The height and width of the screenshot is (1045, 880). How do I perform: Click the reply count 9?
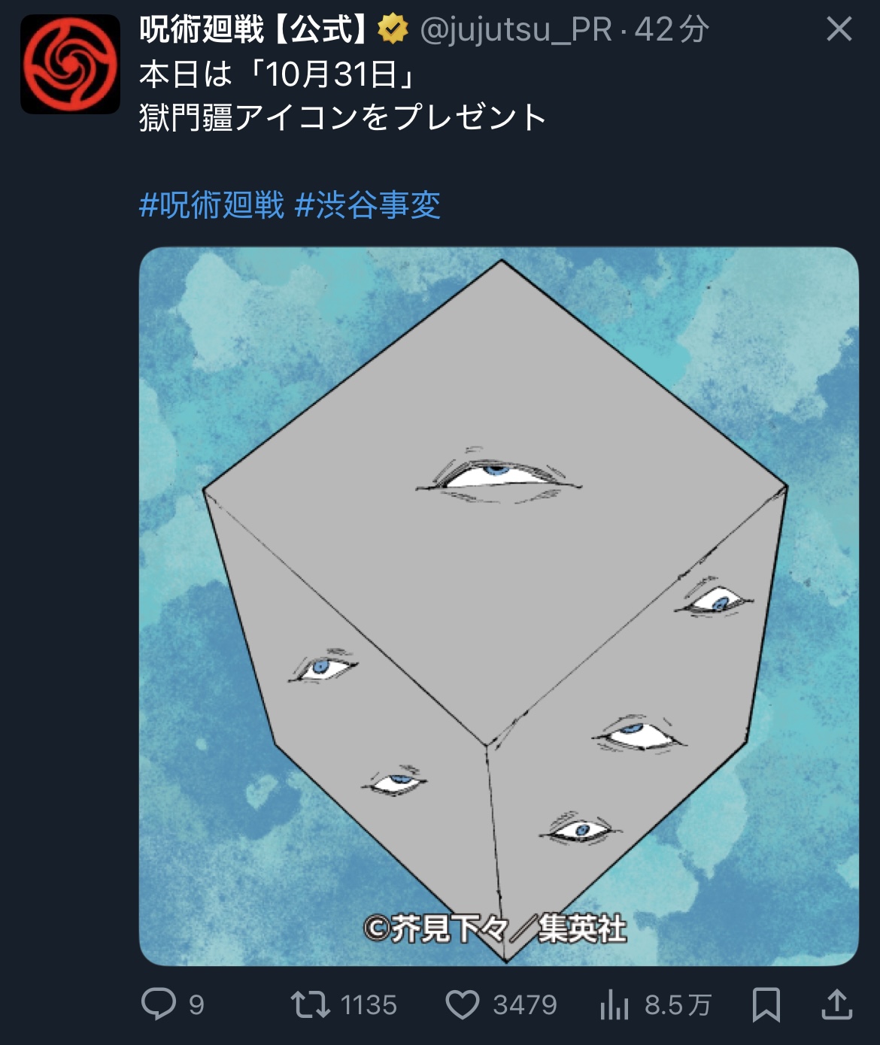tap(196, 1005)
